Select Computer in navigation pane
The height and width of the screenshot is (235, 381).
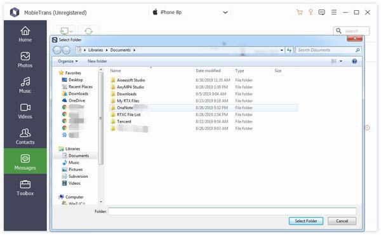point(71,197)
